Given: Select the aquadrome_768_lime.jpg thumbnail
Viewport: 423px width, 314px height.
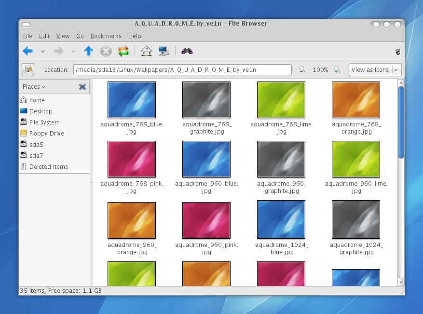Looking at the screenshot, I should [x=281, y=100].
